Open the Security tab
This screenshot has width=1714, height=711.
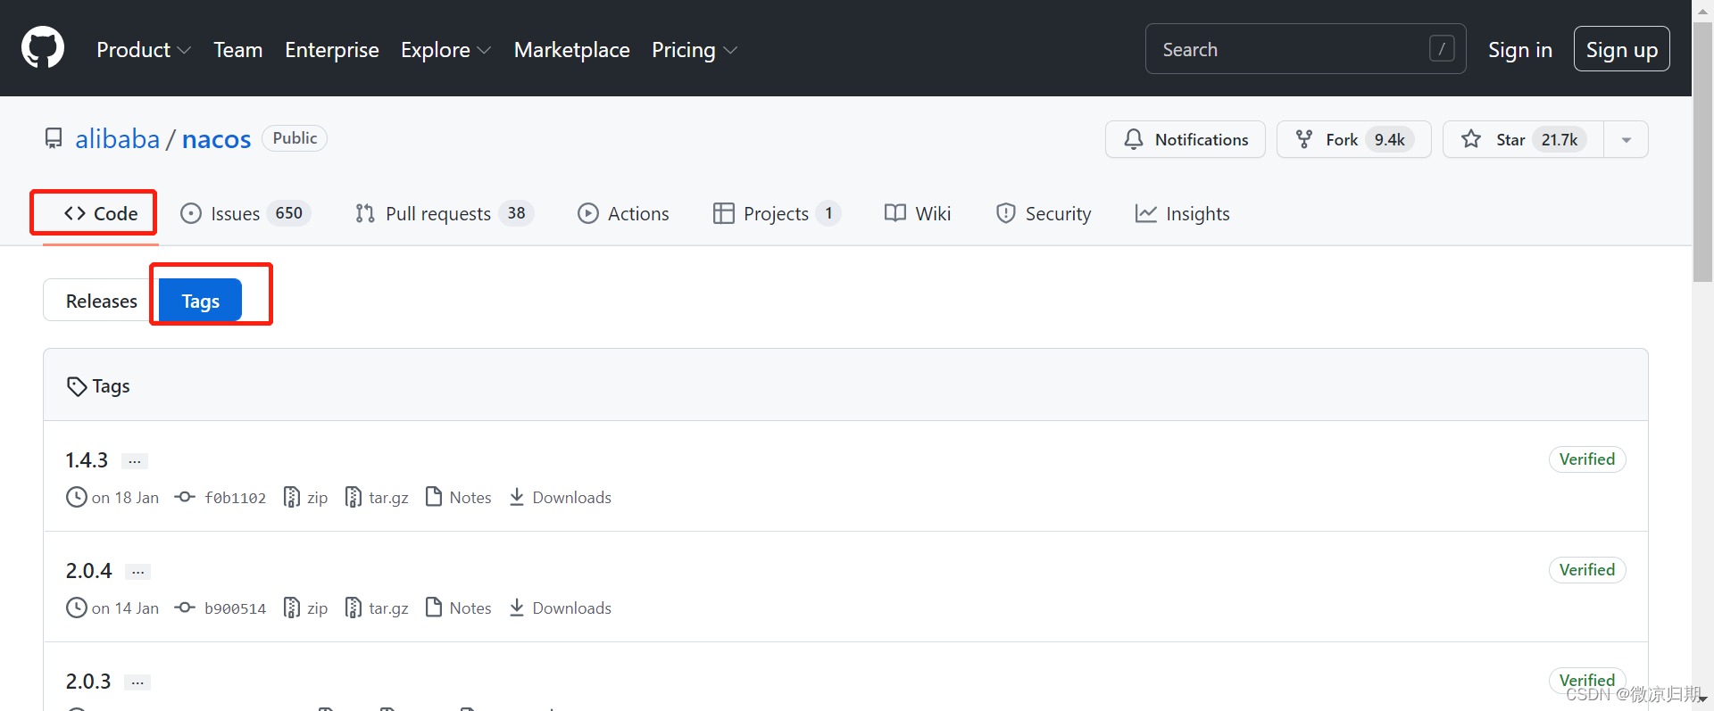[1043, 213]
